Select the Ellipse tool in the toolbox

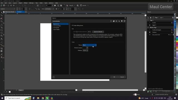click(x=1, y=33)
